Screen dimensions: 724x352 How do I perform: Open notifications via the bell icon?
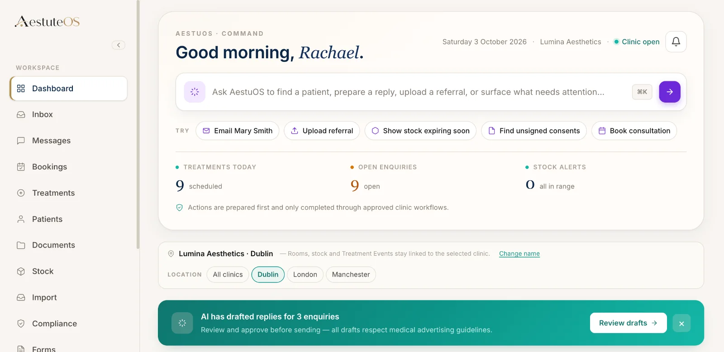pos(676,42)
